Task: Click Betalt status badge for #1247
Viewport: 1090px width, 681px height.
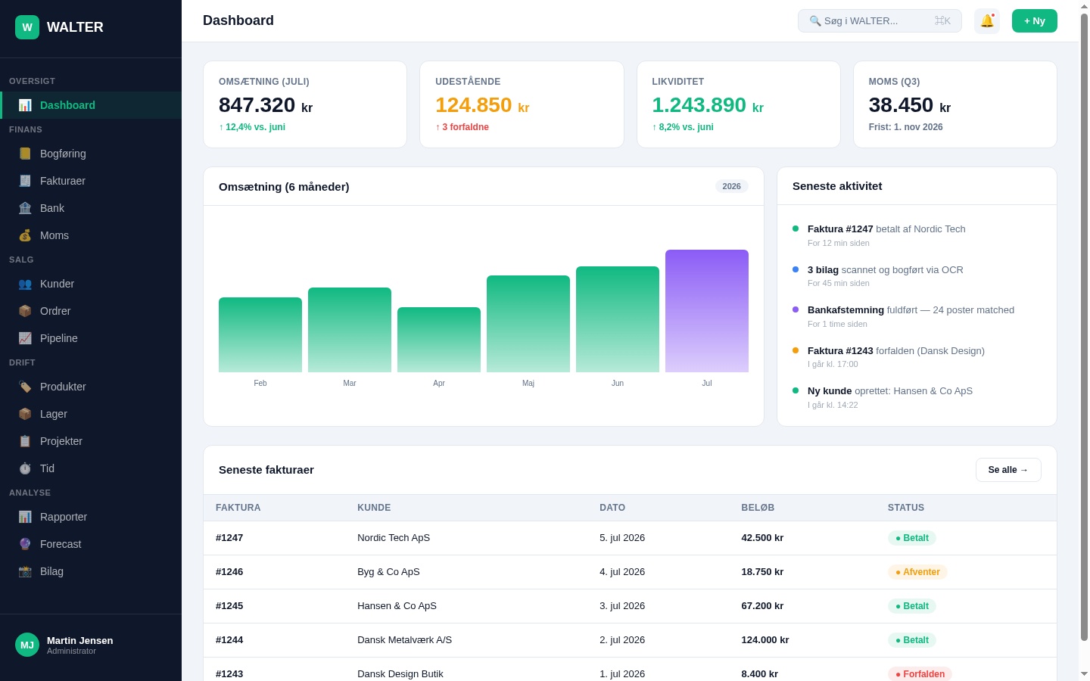Action: point(912,538)
